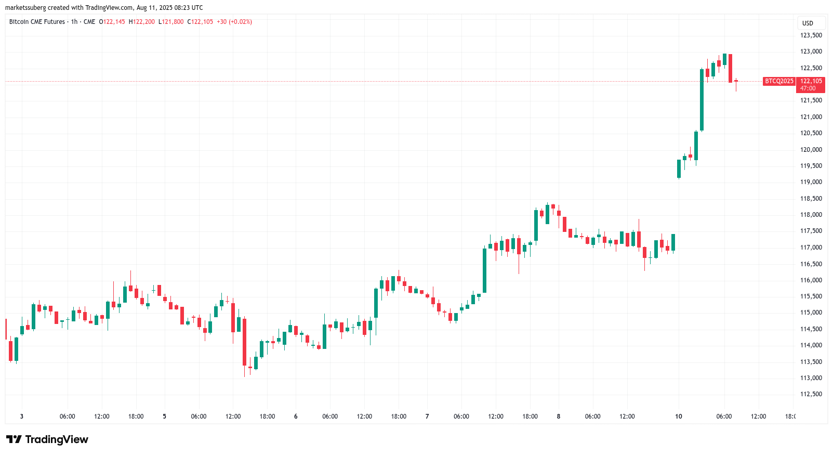
Task: Click the 112,500 price axis label
Action: click(811, 394)
